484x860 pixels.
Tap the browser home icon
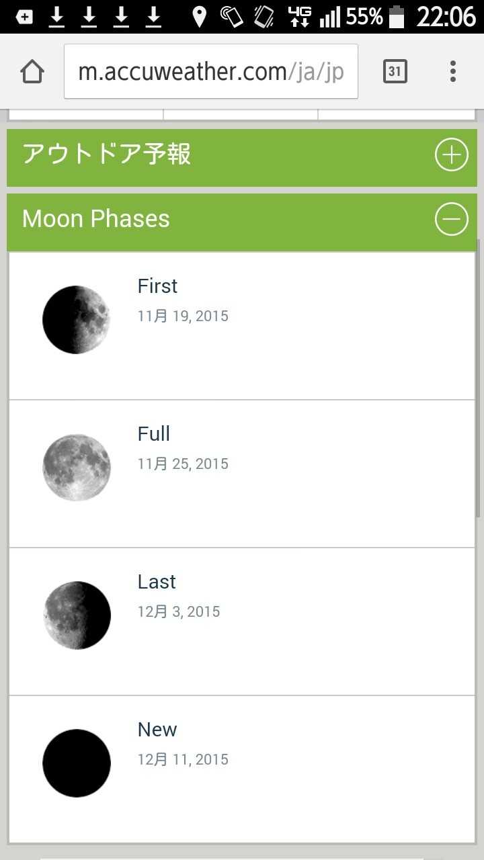tap(32, 71)
